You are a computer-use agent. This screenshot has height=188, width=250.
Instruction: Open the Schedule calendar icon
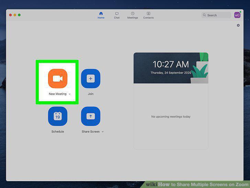pyautogui.click(x=58, y=116)
